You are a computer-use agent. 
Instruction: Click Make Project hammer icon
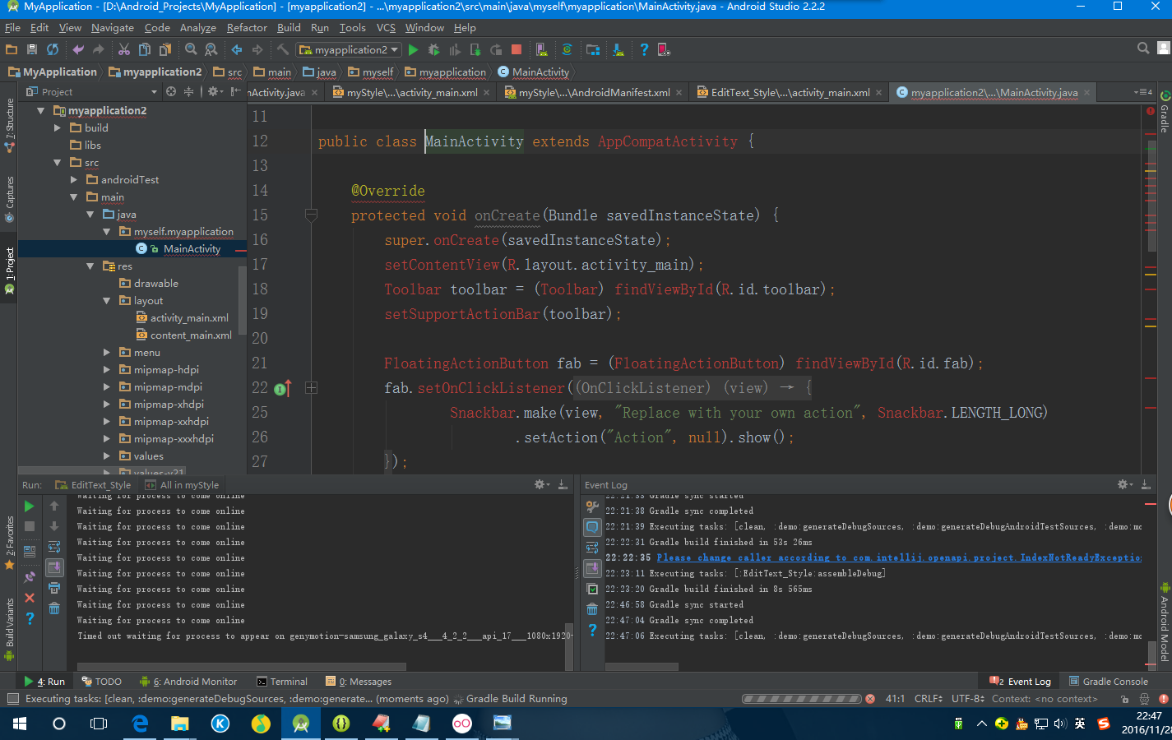[283, 50]
